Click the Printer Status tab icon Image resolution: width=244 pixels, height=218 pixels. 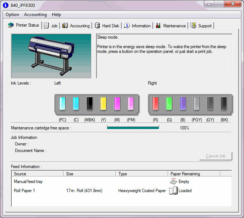(11, 25)
